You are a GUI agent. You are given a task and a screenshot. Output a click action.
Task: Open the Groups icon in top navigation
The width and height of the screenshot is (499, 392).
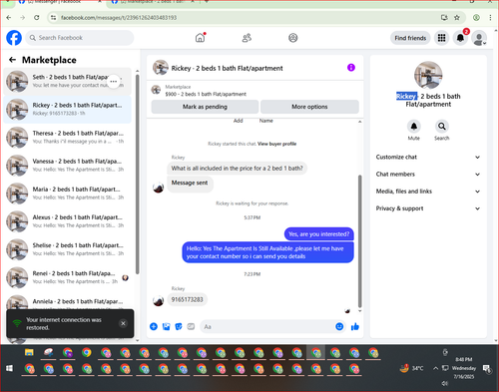293,38
